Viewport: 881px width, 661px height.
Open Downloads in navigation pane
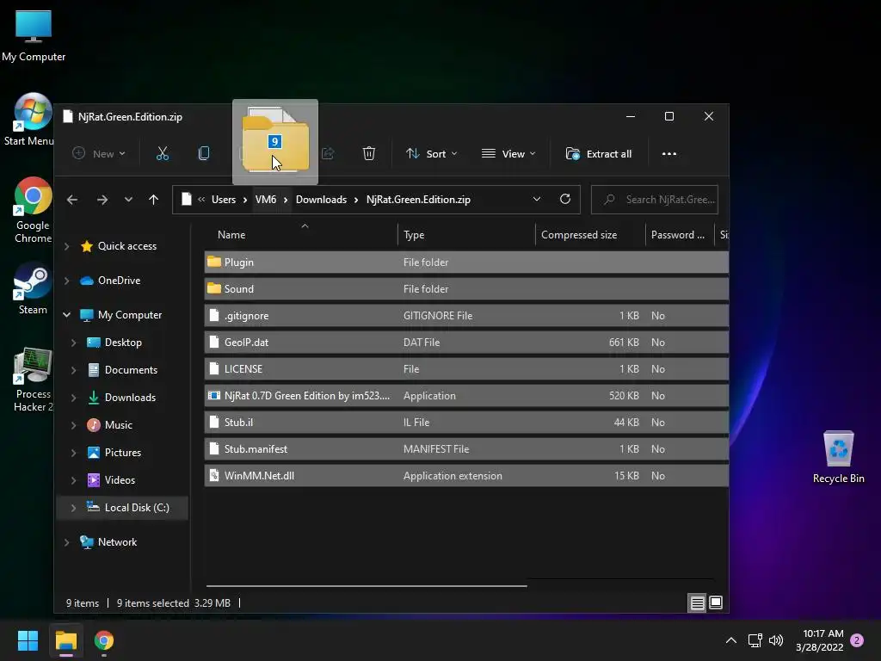point(130,398)
